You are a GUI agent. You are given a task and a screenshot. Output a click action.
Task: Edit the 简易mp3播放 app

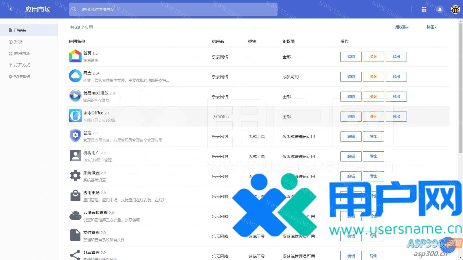(351, 96)
